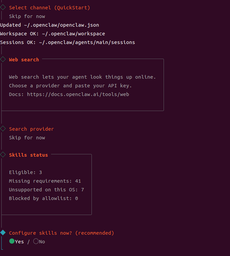The height and width of the screenshot is (256, 230).
Task: Click 'Choose a provider and paste' line
Action: pos(70,85)
